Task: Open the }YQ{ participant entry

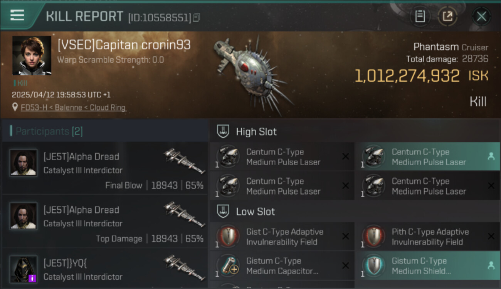Action: point(105,269)
